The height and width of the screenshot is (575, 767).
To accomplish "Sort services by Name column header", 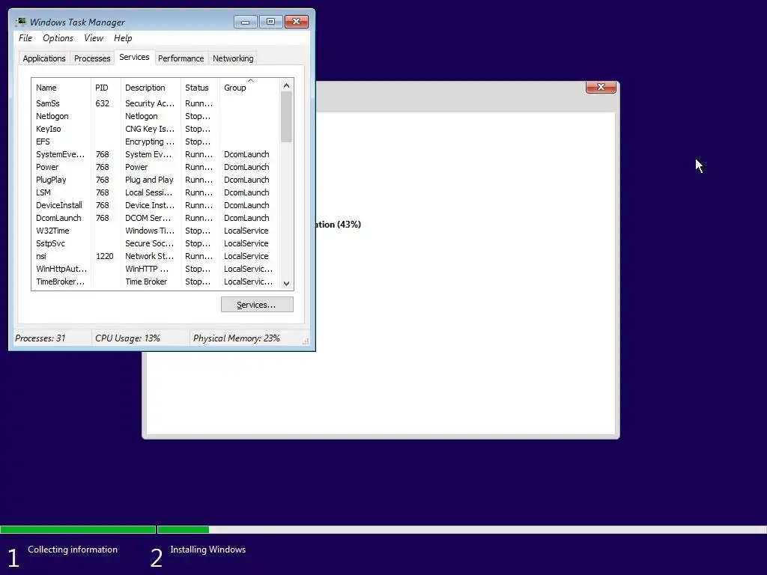I will coord(61,88).
